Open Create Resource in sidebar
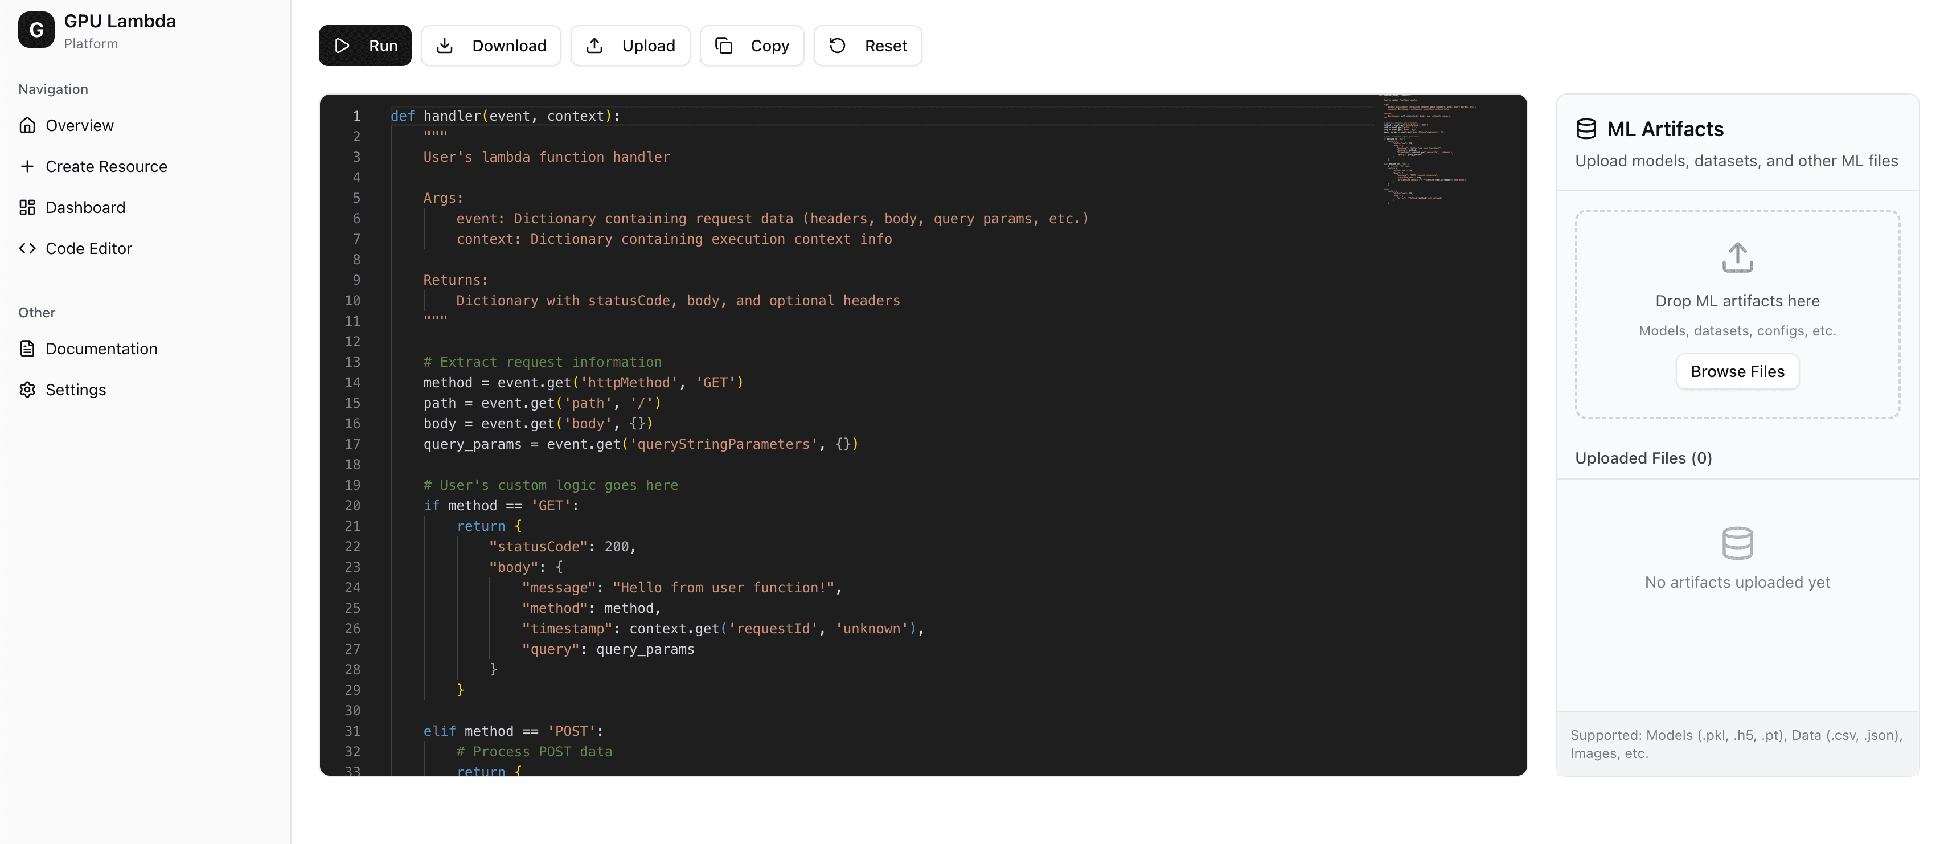1944x844 pixels. [106, 166]
